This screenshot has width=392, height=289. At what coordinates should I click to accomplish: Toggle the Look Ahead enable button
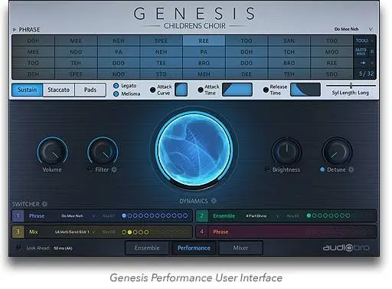18,248
